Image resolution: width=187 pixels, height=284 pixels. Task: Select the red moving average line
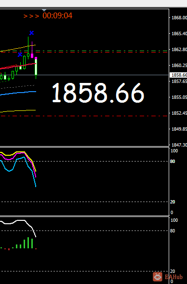pos(18,66)
